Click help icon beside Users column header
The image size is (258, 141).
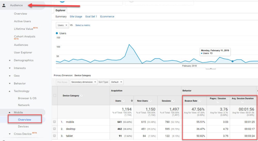click(124, 101)
